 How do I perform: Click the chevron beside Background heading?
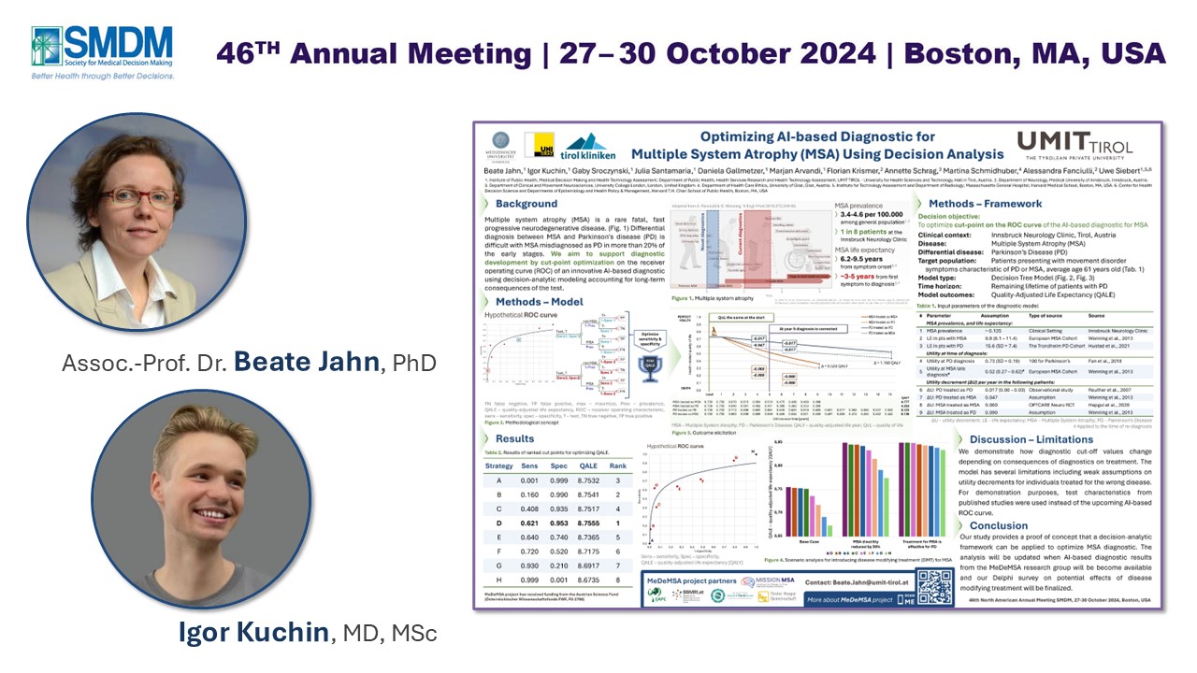pyautogui.click(x=488, y=204)
